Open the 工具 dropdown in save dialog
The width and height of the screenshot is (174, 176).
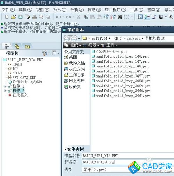[x=109, y=45]
